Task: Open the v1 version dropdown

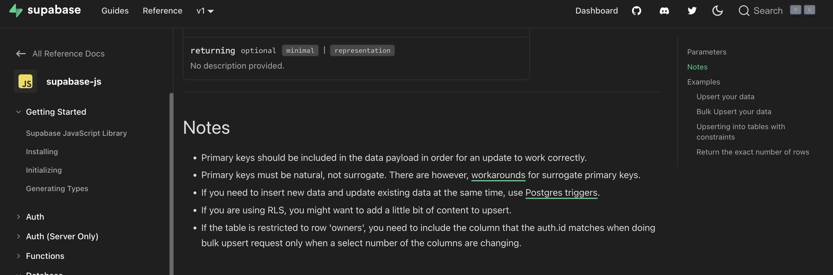Action: (x=205, y=11)
